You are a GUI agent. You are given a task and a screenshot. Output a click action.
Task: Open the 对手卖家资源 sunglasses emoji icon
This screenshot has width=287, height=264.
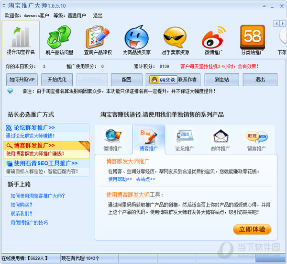tap(175, 37)
